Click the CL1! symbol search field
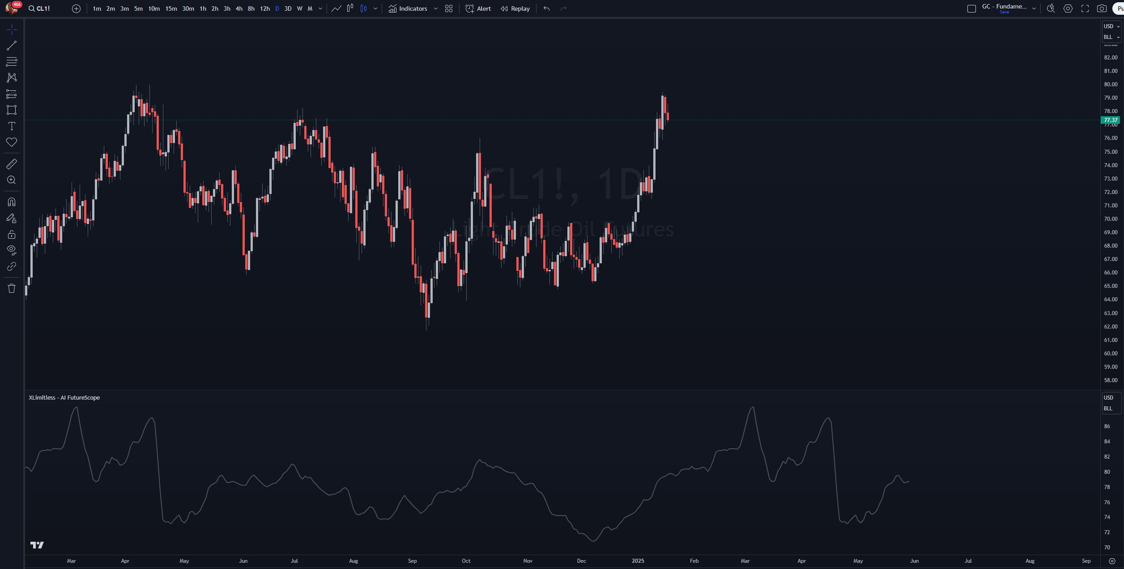The height and width of the screenshot is (569, 1124). click(39, 8)
